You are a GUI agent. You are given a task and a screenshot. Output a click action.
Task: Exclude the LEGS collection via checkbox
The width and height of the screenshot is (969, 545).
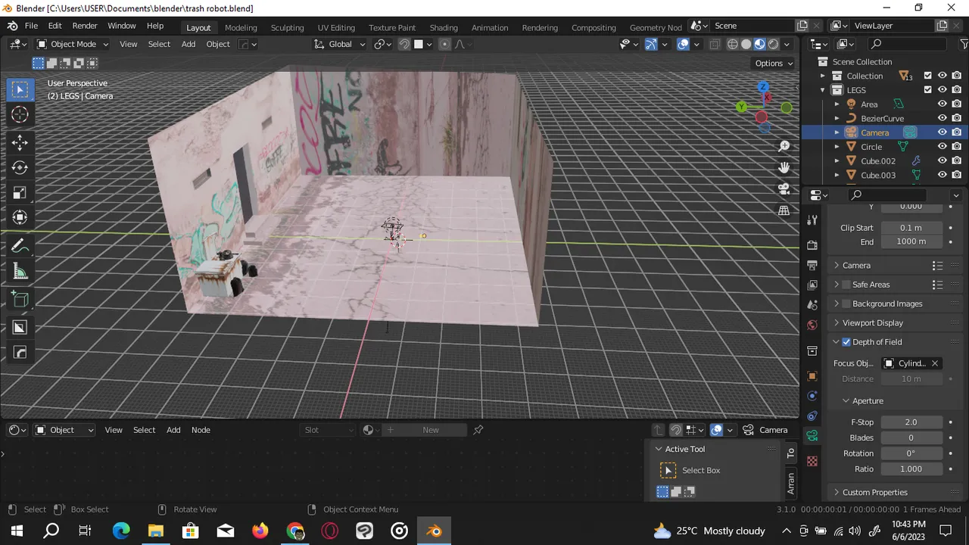point(928,90)
